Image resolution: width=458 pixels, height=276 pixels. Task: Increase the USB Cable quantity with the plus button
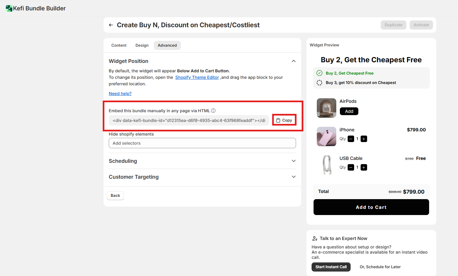tap(364, 167)
